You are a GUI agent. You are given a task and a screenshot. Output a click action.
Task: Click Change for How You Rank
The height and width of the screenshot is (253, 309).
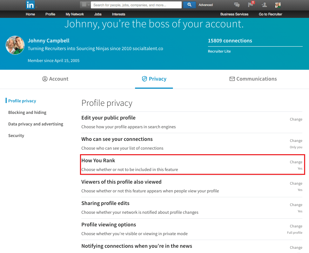click(296, 162)
